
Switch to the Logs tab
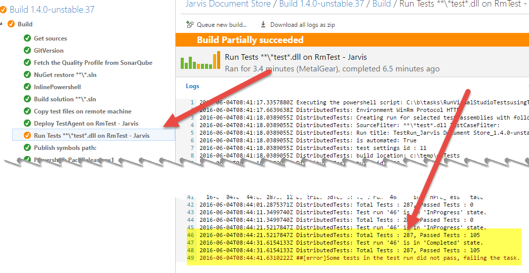click(193, 86)
